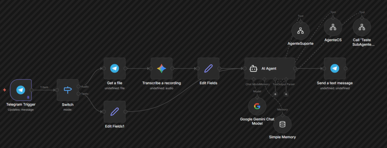Open the Switch node
This screenshot has height=148, width=387.
(x=68, y=90)
